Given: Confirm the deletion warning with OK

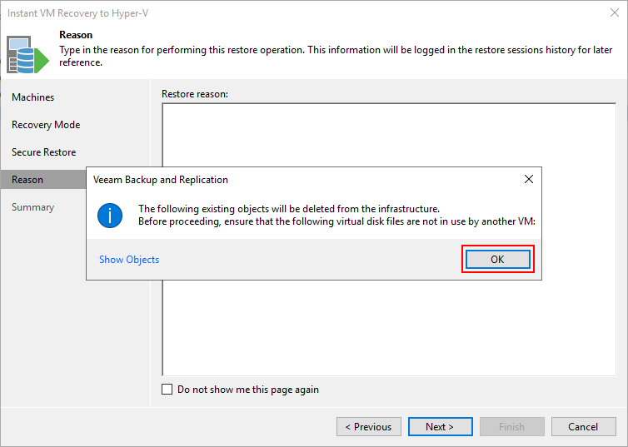Looking at the screenshot, I should coord(498,260).
